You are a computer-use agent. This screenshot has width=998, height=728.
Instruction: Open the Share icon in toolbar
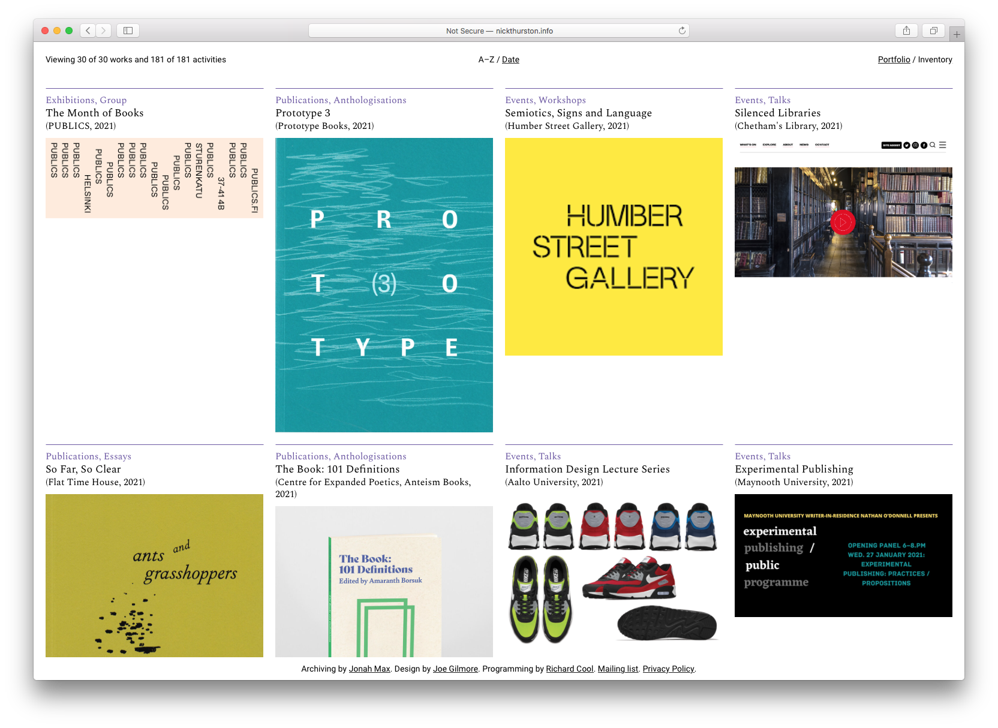pos(906,31)
